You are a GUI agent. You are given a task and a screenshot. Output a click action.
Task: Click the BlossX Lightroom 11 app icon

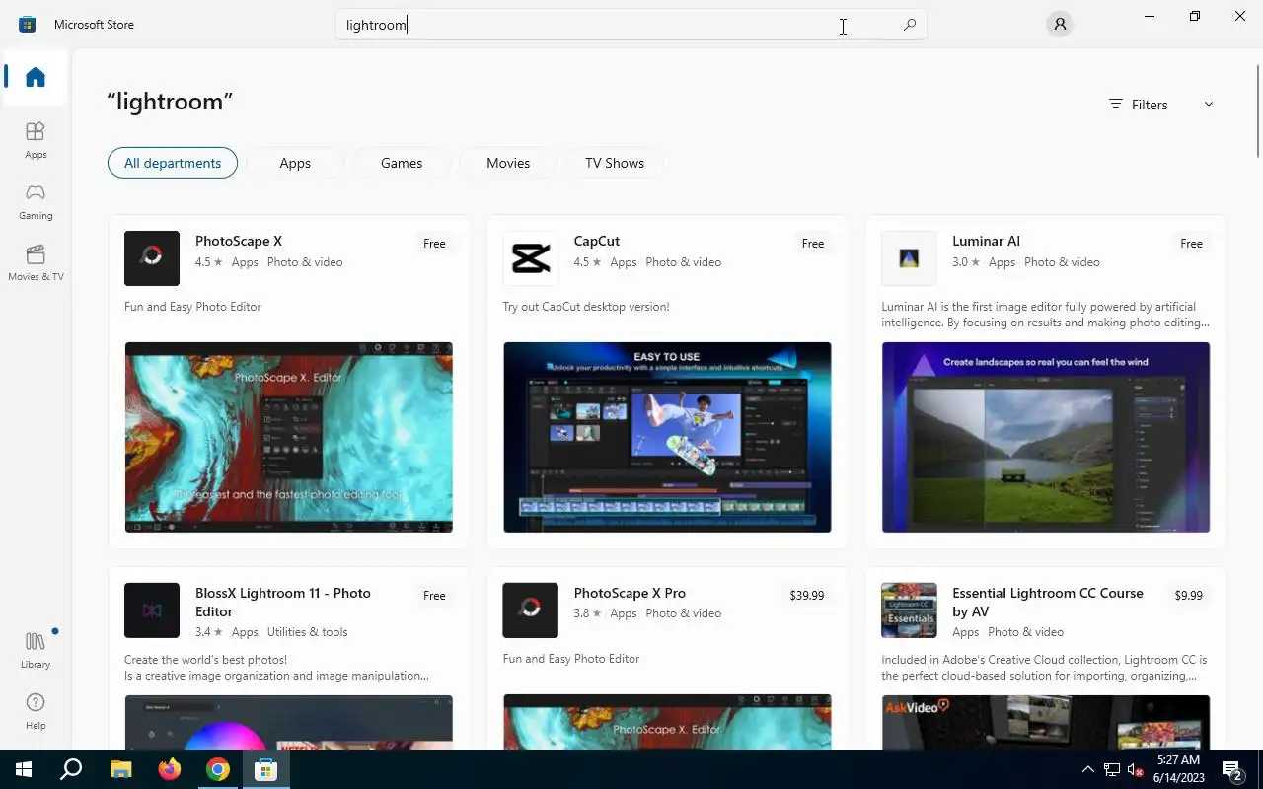point(152,610)
